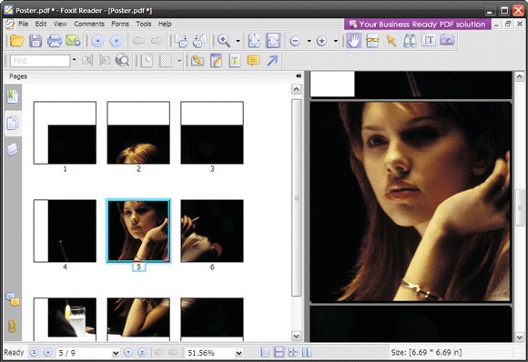Collapse the Pages navigation panel
Image resolution: width=528 pixels, height=362 pixels.
click(299, 76)
